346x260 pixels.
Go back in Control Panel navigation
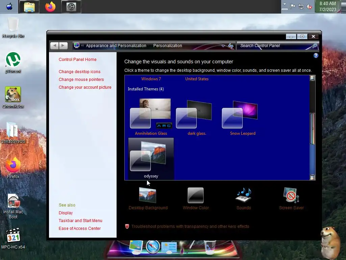coord(54,46)
